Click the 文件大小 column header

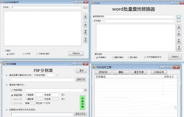[170, 77]
